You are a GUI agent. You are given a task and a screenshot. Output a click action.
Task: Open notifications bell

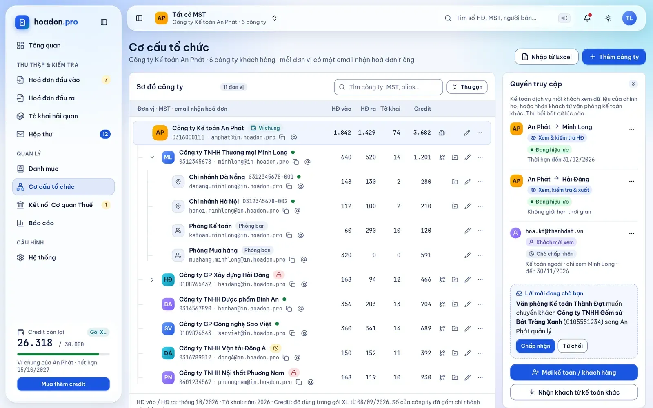click(587, 18)
